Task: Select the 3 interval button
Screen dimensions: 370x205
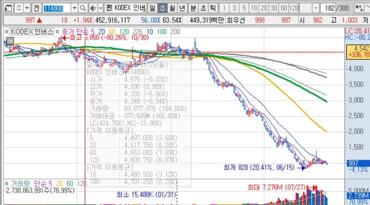Action: click(x=234, y=8)
